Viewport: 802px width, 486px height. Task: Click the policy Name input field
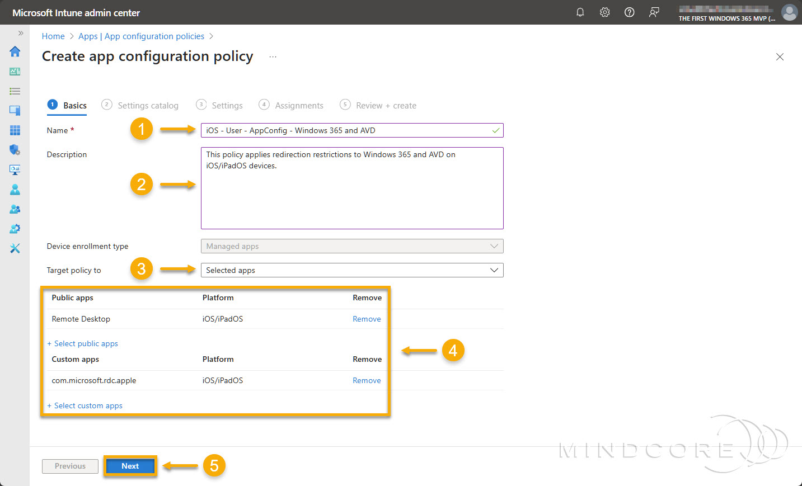352,130
